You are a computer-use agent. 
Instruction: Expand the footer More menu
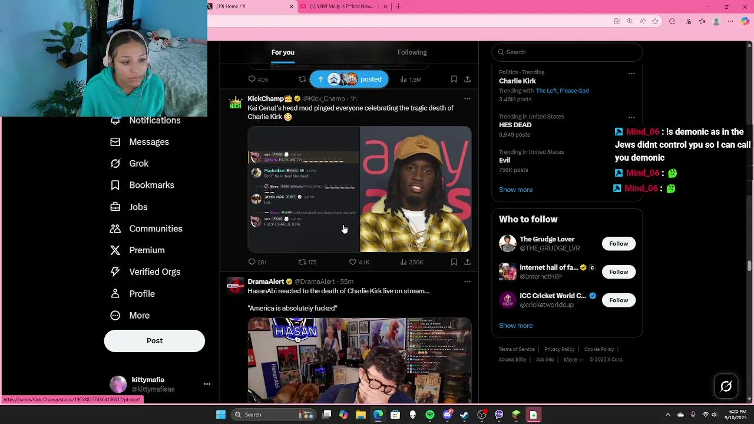tap(573, 360)
